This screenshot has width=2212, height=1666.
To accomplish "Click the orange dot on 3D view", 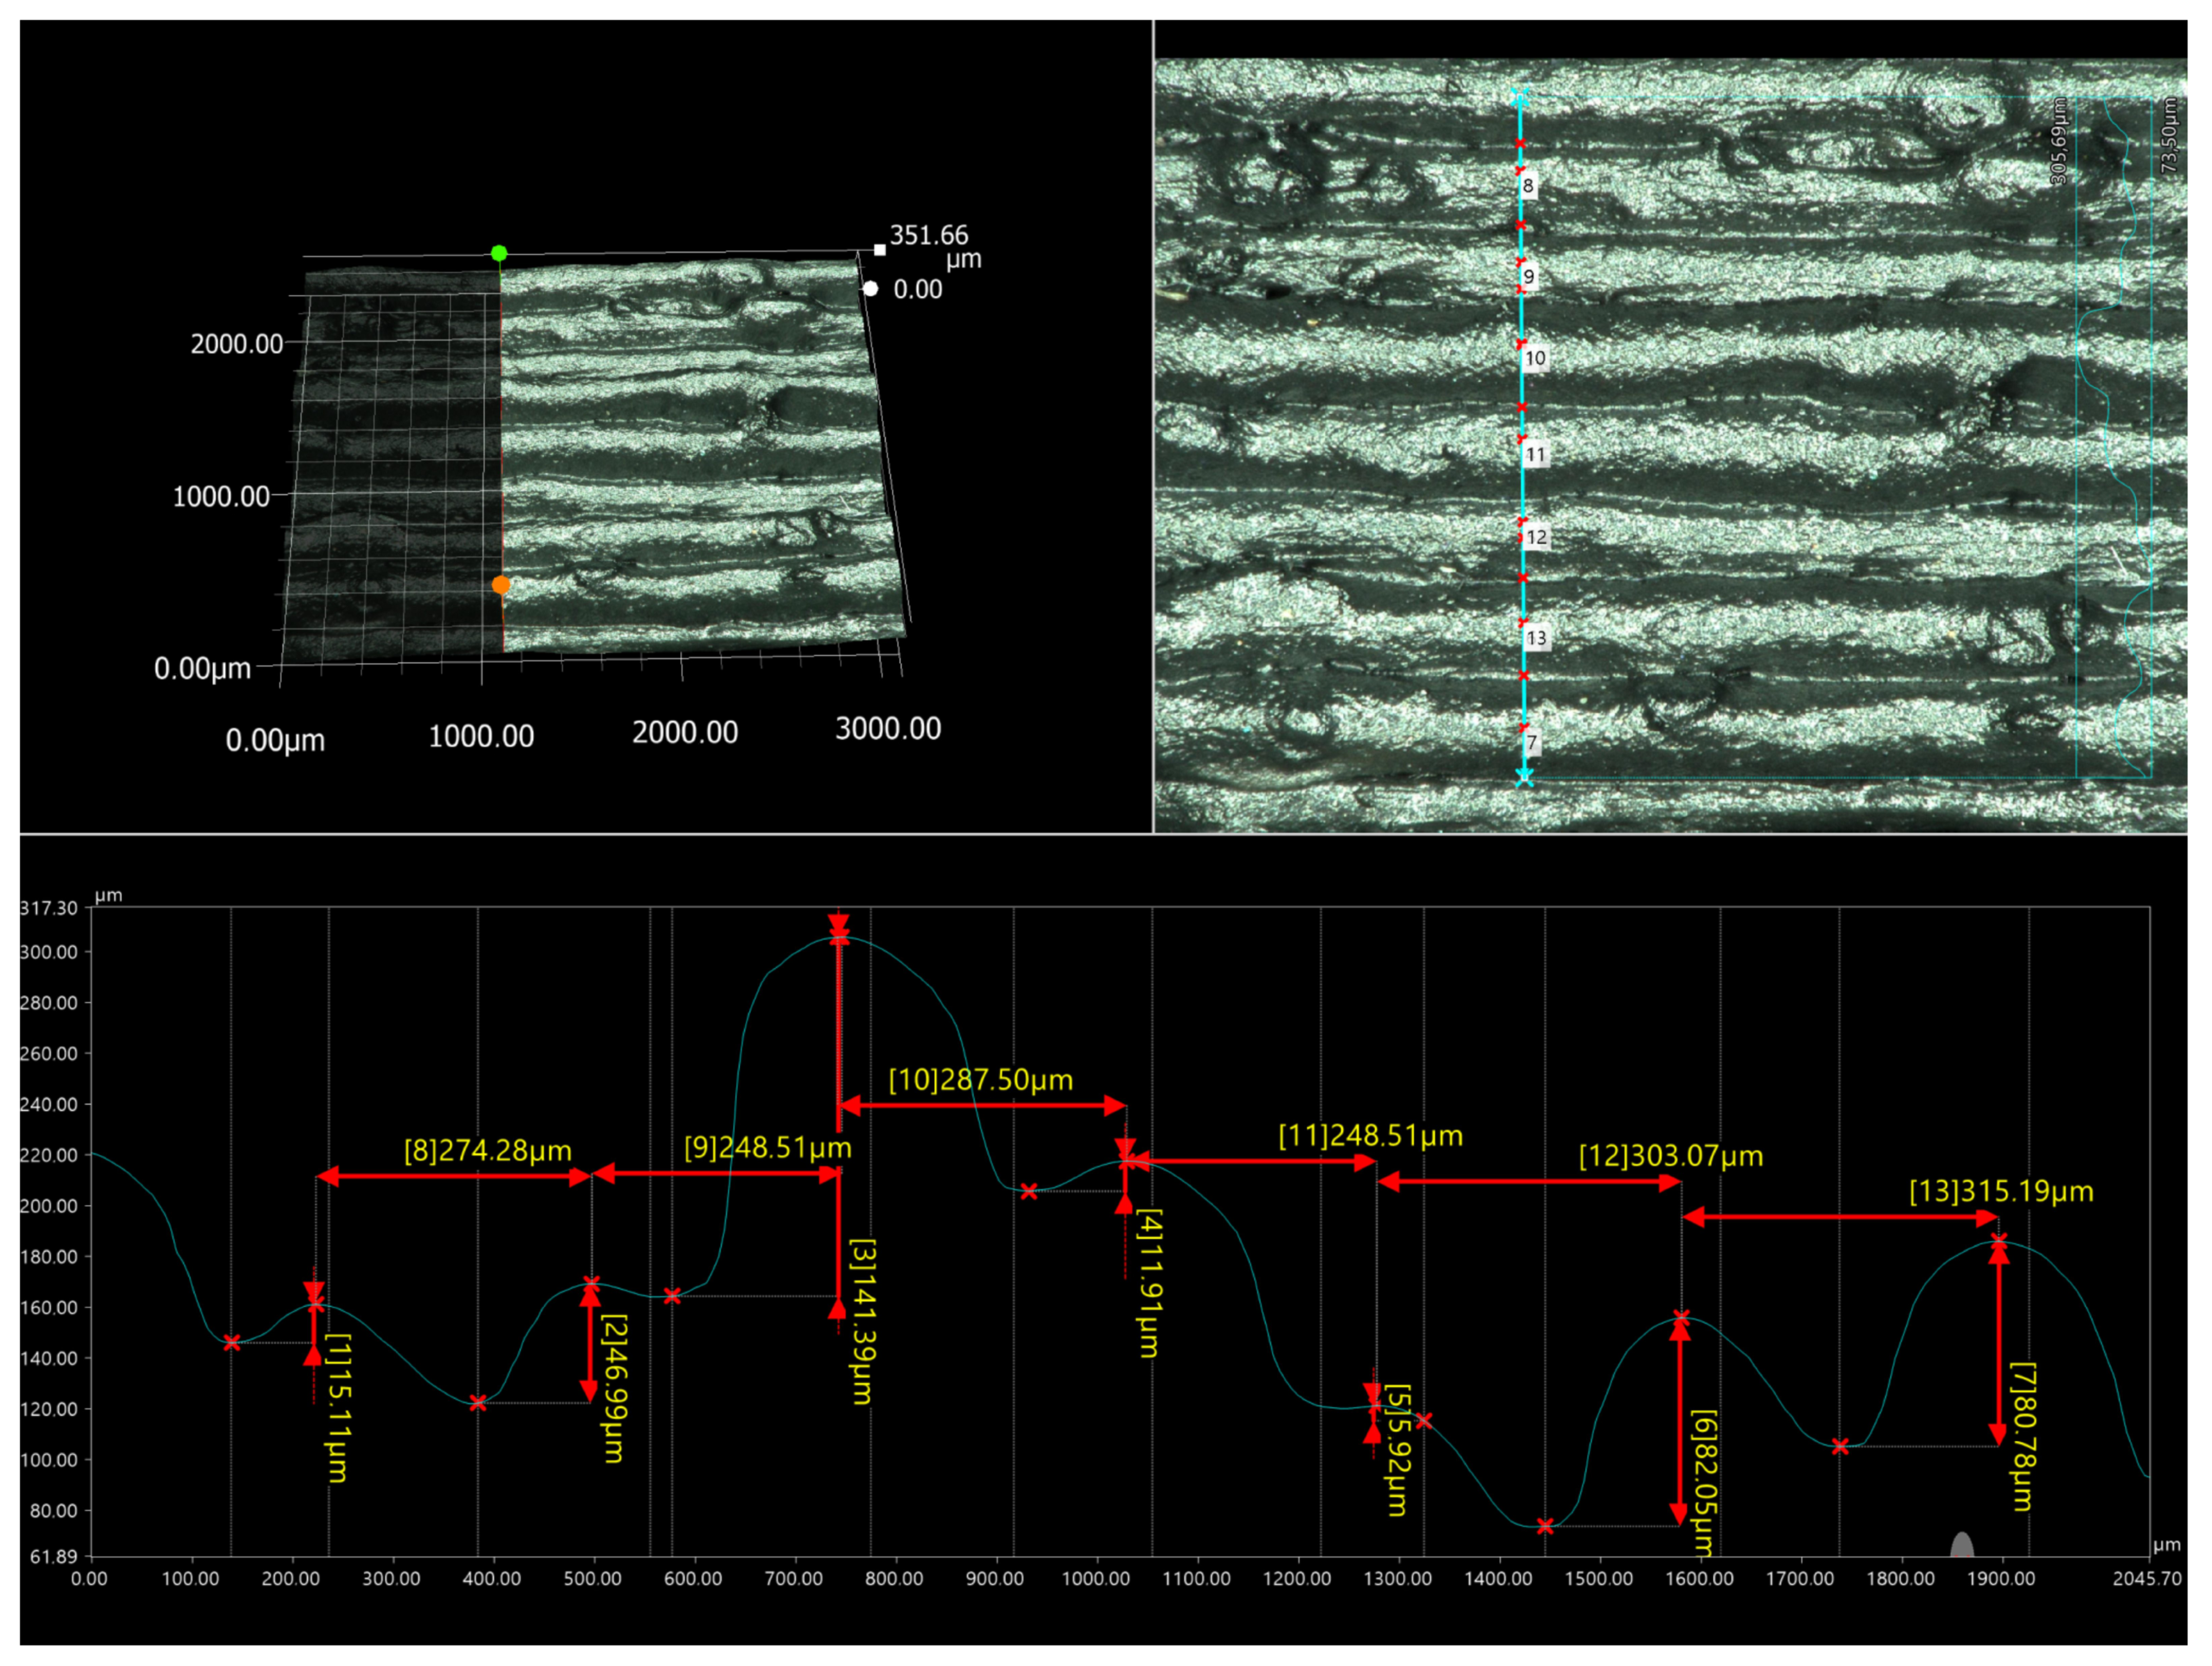I will pos(501,585).
